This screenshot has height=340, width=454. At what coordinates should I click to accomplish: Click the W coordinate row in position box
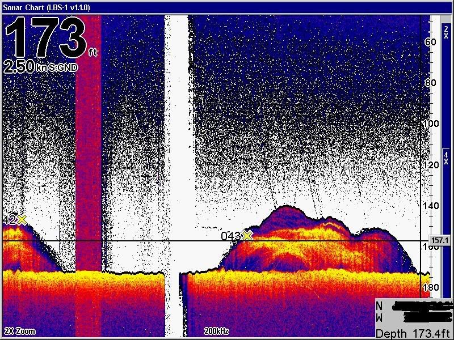(413, 317)
